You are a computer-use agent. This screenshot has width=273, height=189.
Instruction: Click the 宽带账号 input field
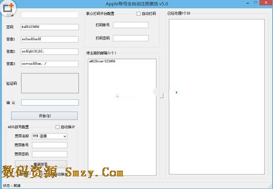[x=50, y=145]
